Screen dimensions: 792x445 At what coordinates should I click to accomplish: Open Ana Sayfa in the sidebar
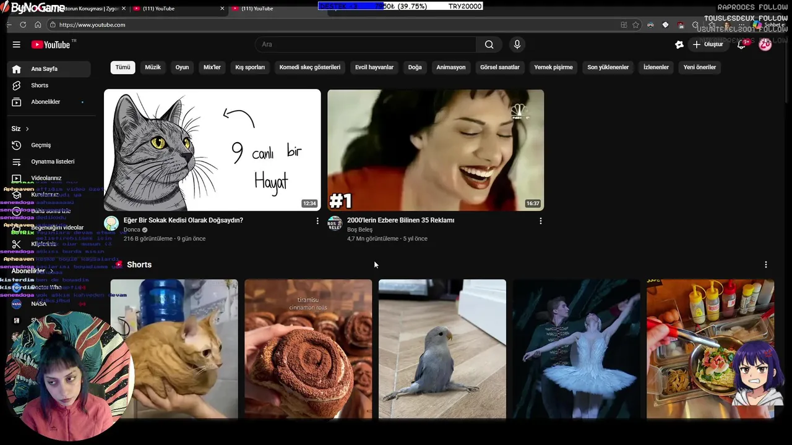click(x=49, y=69)
